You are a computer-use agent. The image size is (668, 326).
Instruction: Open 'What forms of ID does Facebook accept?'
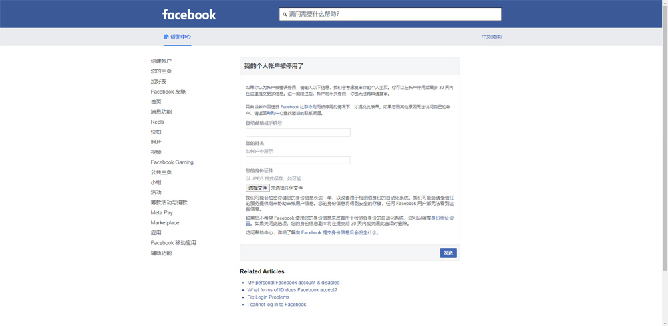(292, 290)
